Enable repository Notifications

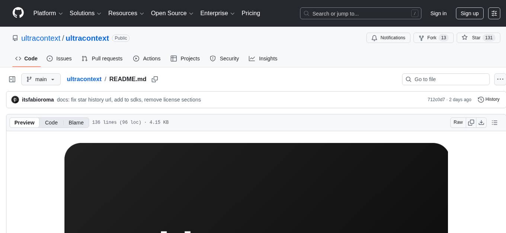click(388, 38)
